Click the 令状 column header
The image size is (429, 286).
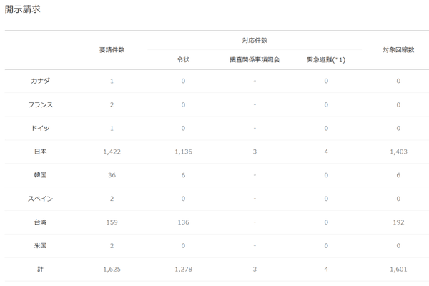(183, 59)
